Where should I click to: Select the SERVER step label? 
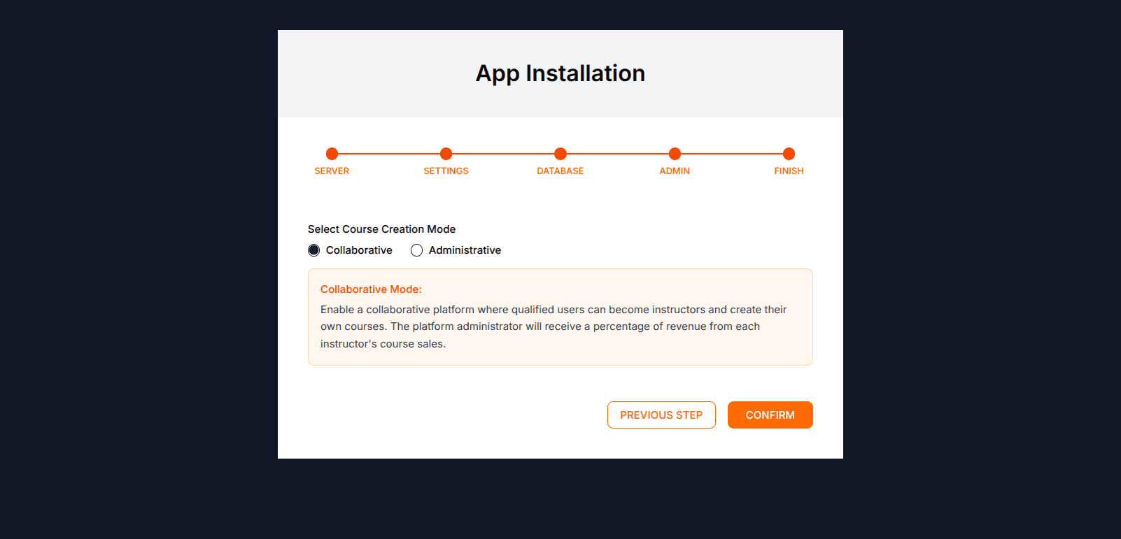pos(332,171)
